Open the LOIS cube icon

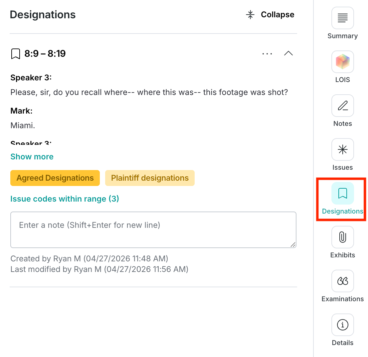(342, 62)
